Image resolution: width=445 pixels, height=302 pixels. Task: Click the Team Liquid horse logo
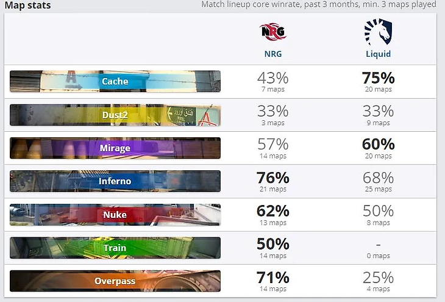(378, 32)
